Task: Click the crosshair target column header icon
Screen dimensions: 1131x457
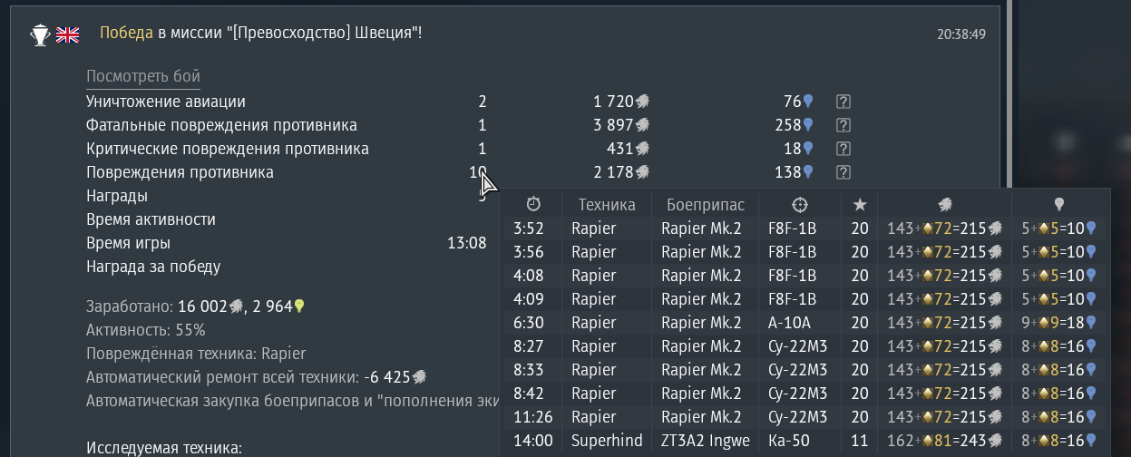Action: click(800, 204)
